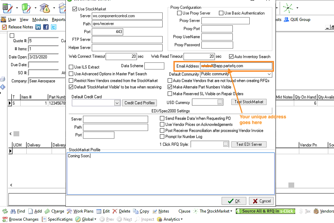This screenshot has height=223, width=334.
Task: Open the bank money bag toolbar icon
Action: (x=45, y=8)
